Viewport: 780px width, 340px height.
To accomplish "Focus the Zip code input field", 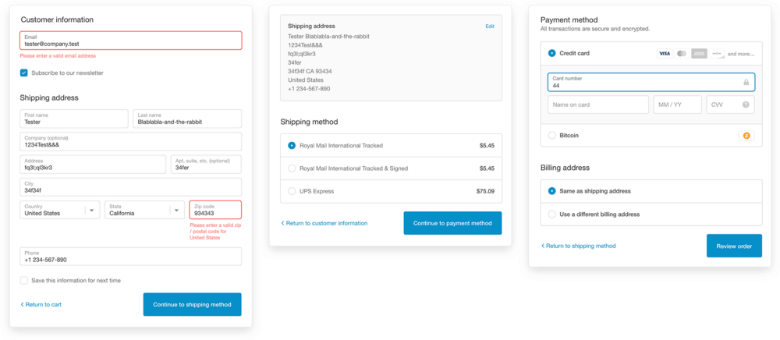I will (215, 210).
